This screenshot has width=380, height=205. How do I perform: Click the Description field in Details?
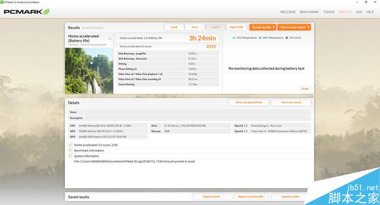[198, 118]
